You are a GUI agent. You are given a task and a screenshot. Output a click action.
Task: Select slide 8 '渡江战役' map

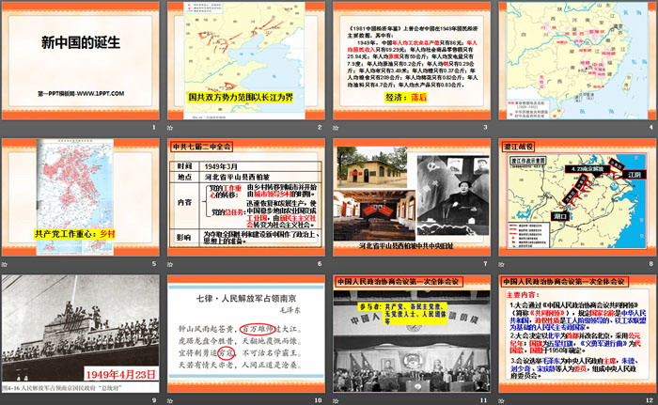[x=577, y=196]
